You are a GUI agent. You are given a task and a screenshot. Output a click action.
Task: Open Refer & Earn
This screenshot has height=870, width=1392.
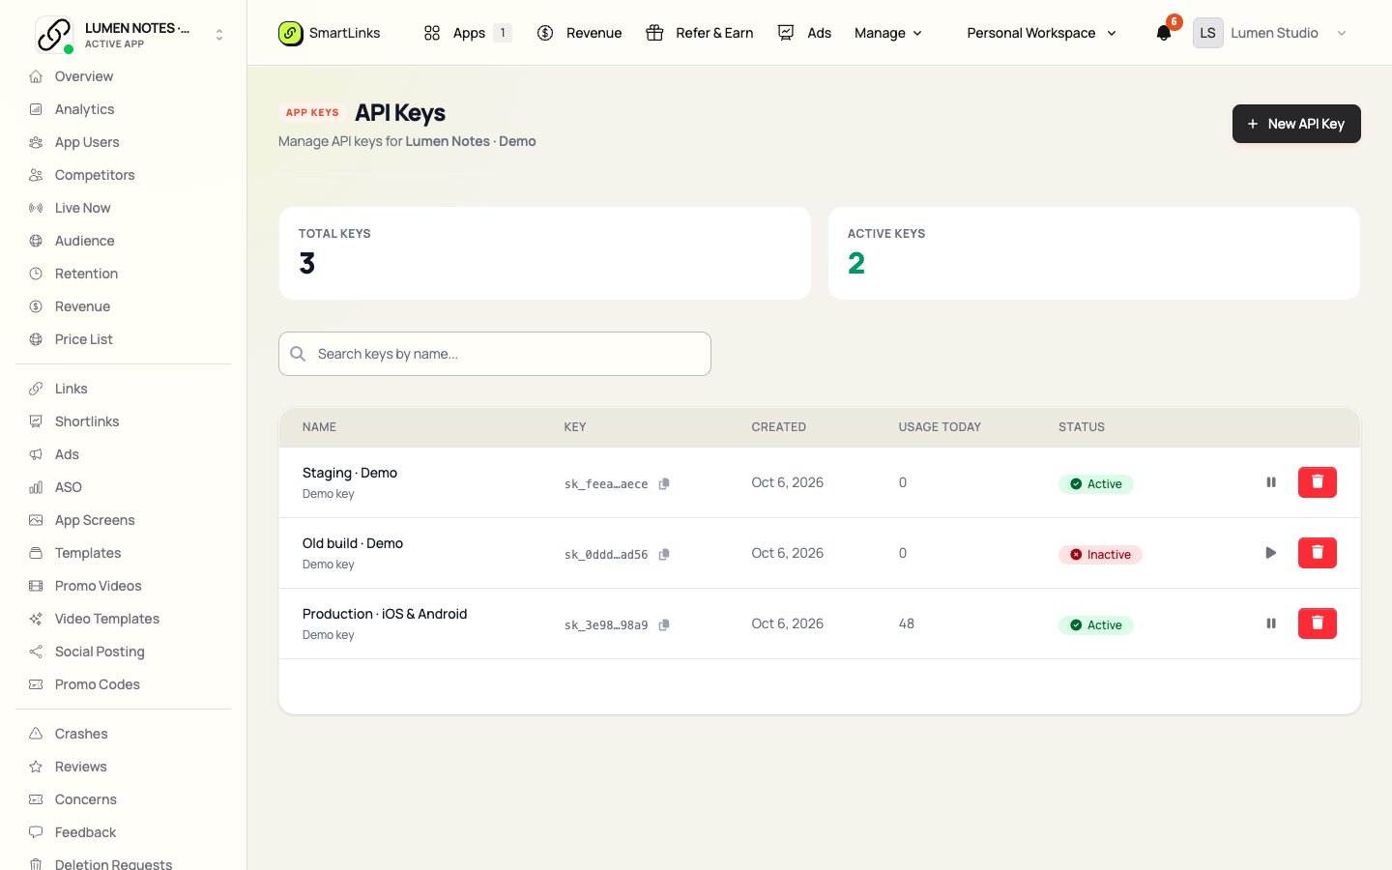click(700, 33)
